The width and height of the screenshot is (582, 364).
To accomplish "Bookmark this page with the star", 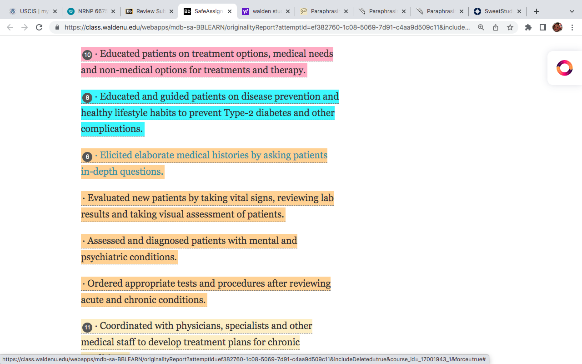I will tap(510, 27).
